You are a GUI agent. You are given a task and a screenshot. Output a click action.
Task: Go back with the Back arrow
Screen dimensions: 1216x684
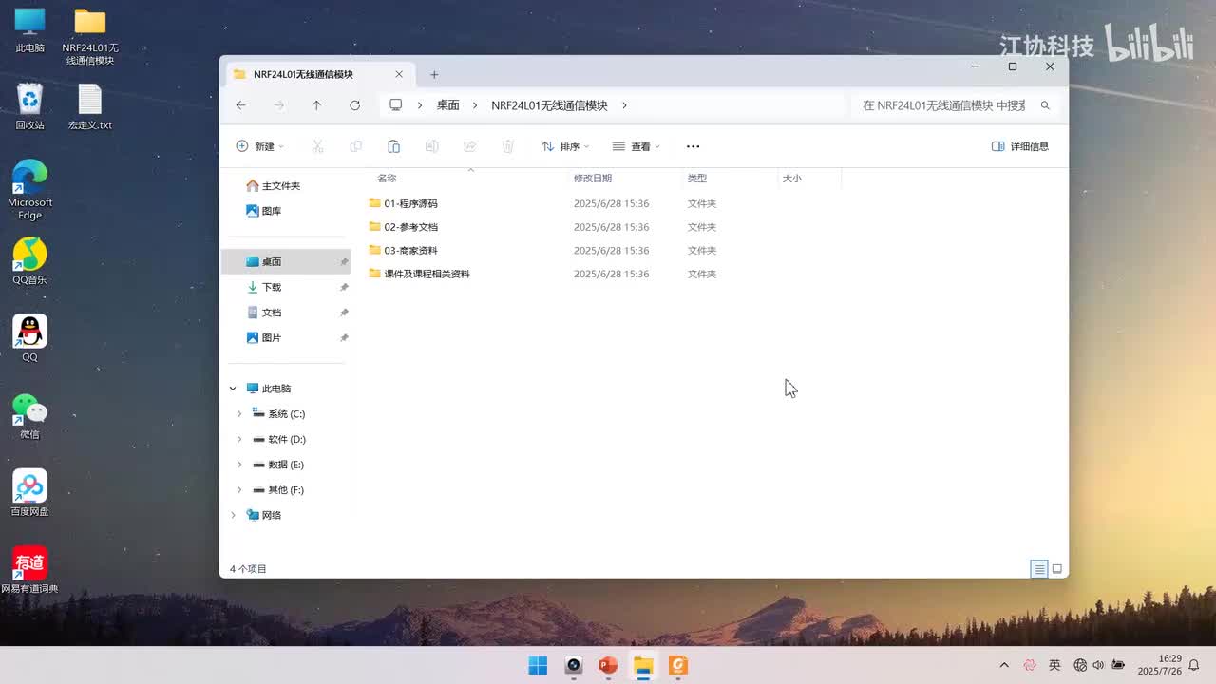[x=241, y=105]
